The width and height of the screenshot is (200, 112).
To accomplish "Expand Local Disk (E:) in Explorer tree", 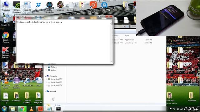I will point(47,85).
